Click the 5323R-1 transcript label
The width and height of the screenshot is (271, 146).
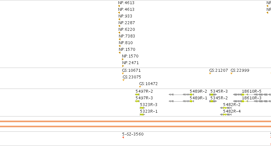pos(149,112)
